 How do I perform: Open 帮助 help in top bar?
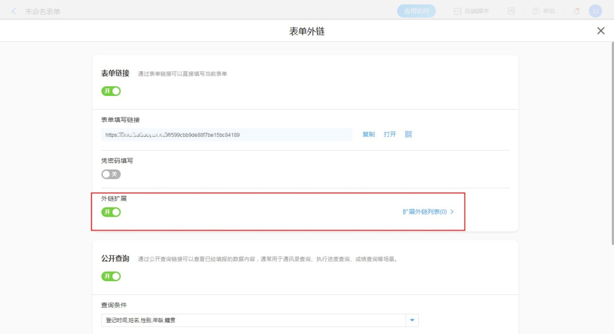[x=544, y=11]
